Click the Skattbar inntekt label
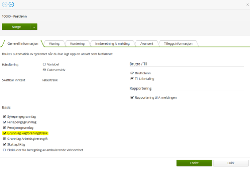The height and width of the screenshot is (169, 250). click(x=14, y=80)
